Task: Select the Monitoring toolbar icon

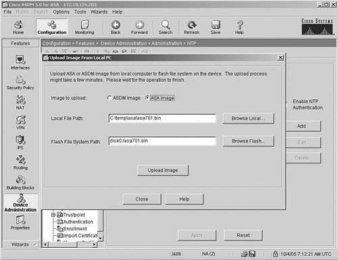Action: (x=84, y=27)
